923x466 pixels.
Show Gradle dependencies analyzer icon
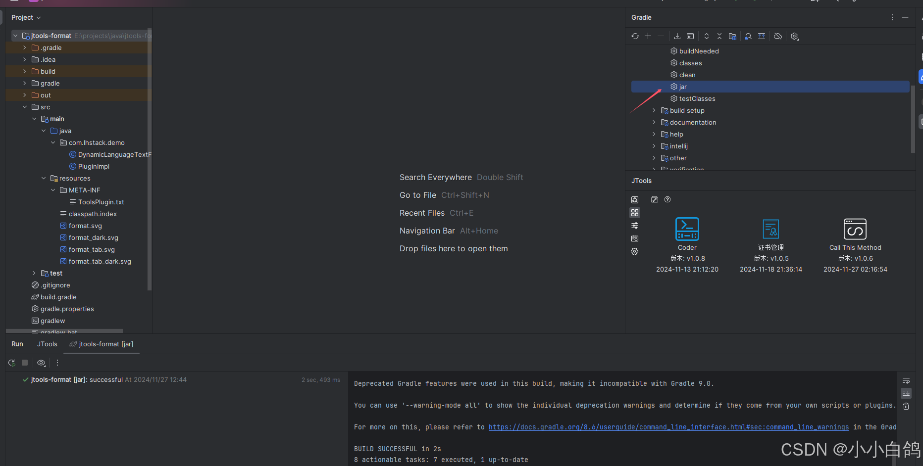tap(748, 36)
